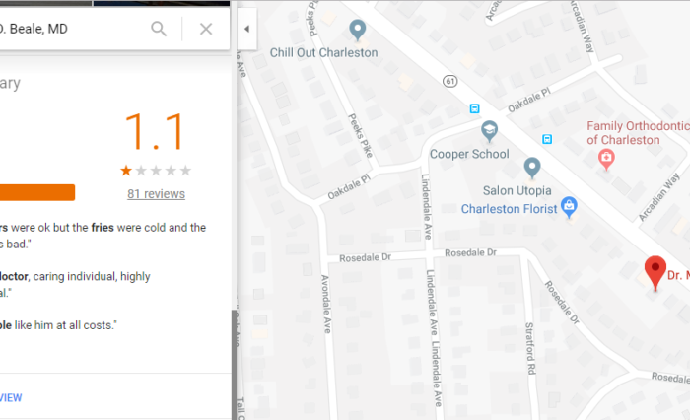Viewport: 690px width, 420px height.
Task: Click the search magnifier icon
Action: pyautogui.click(x=159, y=29)
